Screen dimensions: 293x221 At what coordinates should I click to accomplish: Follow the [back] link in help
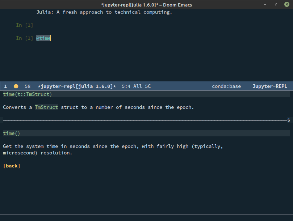[x=12, y=166]
